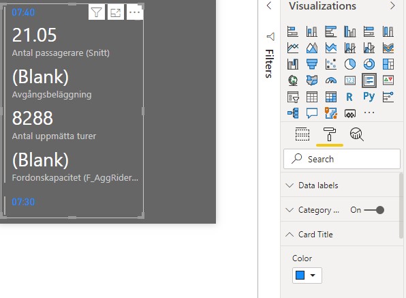
Task: Select the Pie chart visual
Action: click(x=350, y=64)
